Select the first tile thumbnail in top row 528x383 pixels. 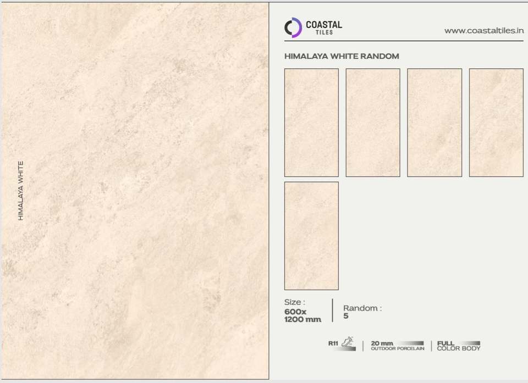(311, 123)
